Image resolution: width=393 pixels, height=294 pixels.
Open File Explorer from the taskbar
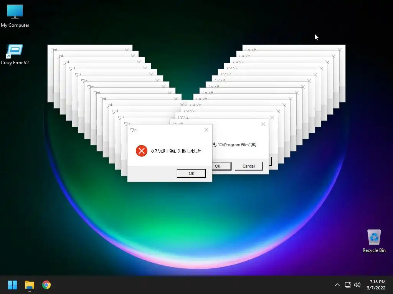[29, 285]
